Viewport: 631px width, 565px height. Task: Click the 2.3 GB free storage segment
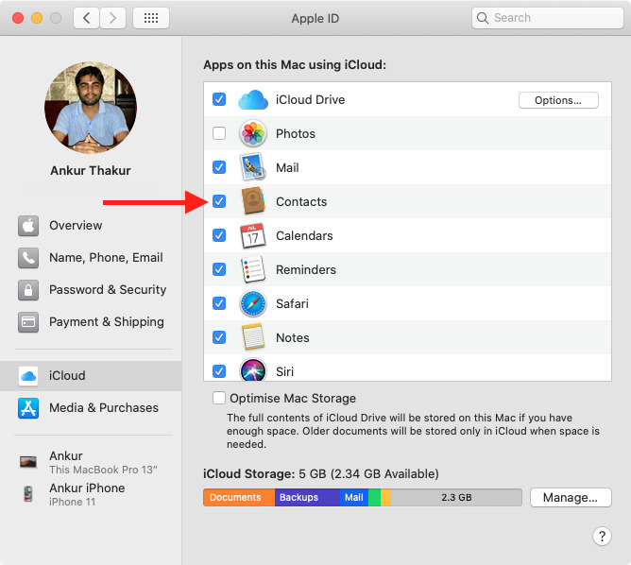(x=456, y=497)
